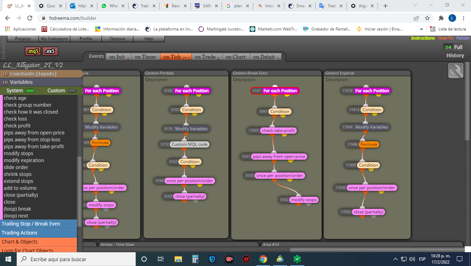Select "(loop) break" in block list

tap(17, 209)
